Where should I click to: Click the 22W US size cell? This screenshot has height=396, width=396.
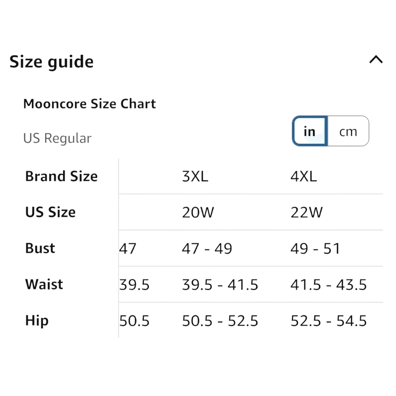pyautogui.click(x=307, y=212)
